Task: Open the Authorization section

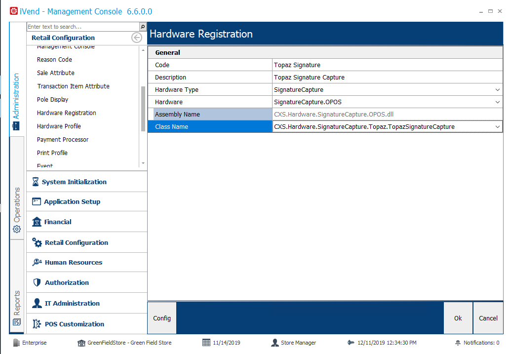Action: pos(87,282)
